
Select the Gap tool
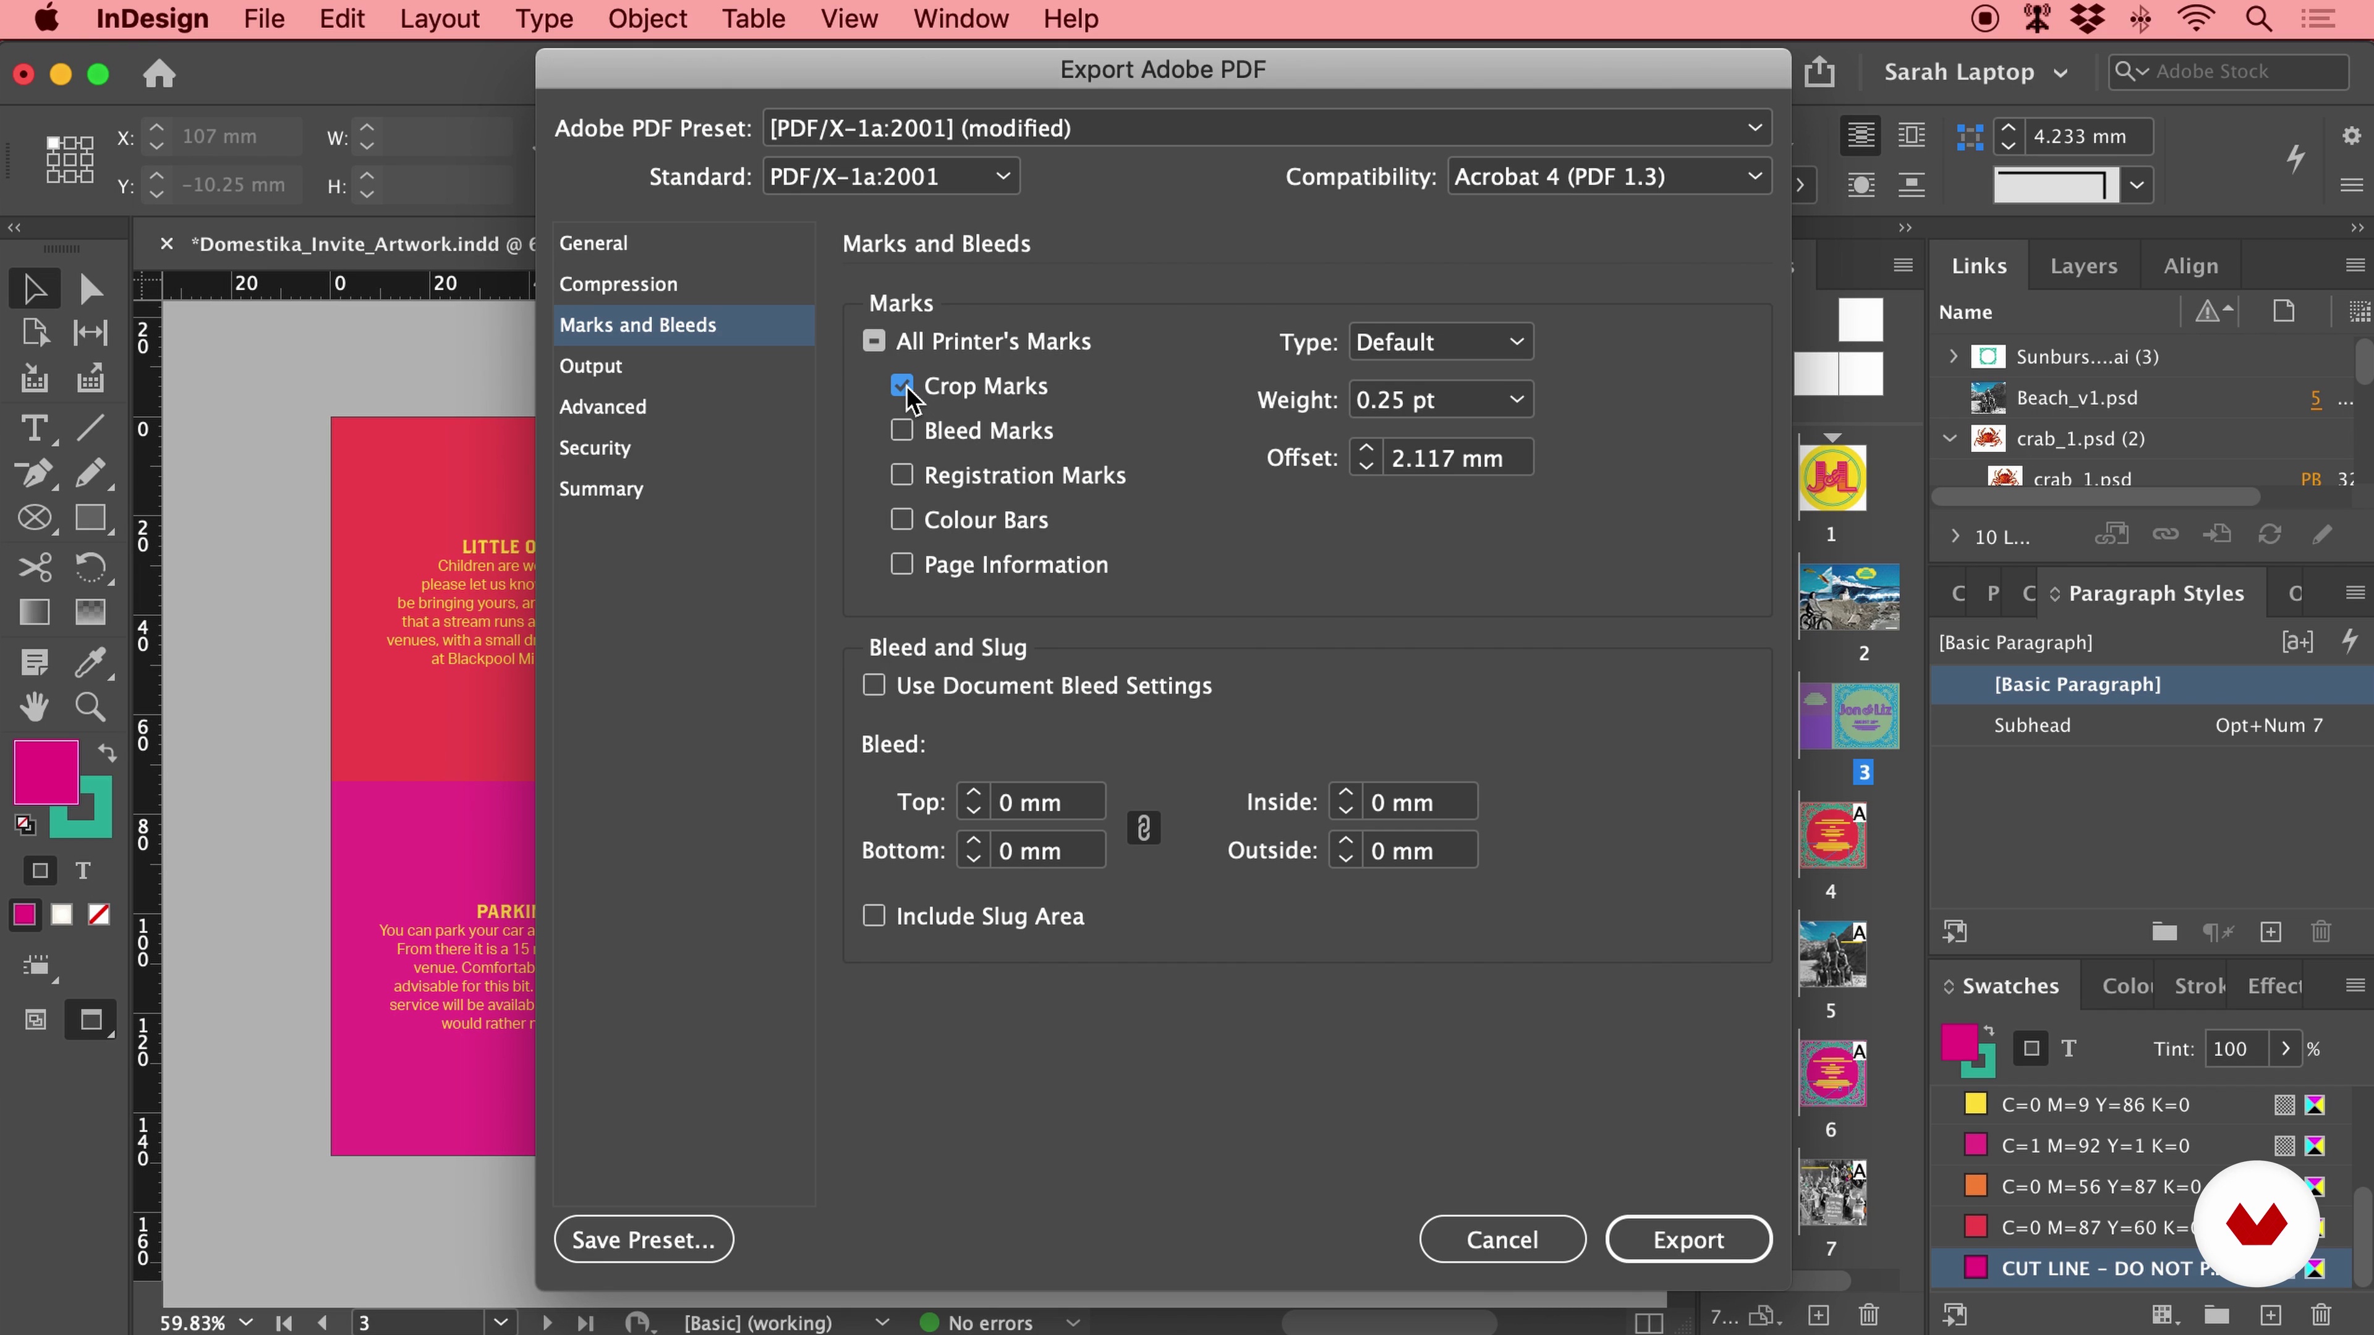tap(90, 333)
